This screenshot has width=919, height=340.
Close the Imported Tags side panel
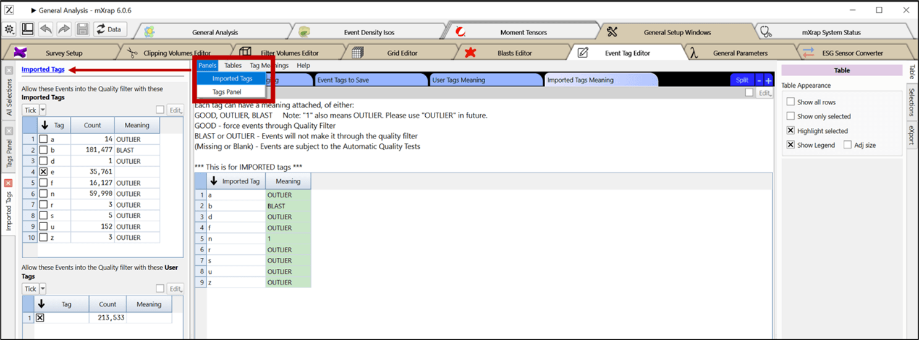[x=9, y=183]
